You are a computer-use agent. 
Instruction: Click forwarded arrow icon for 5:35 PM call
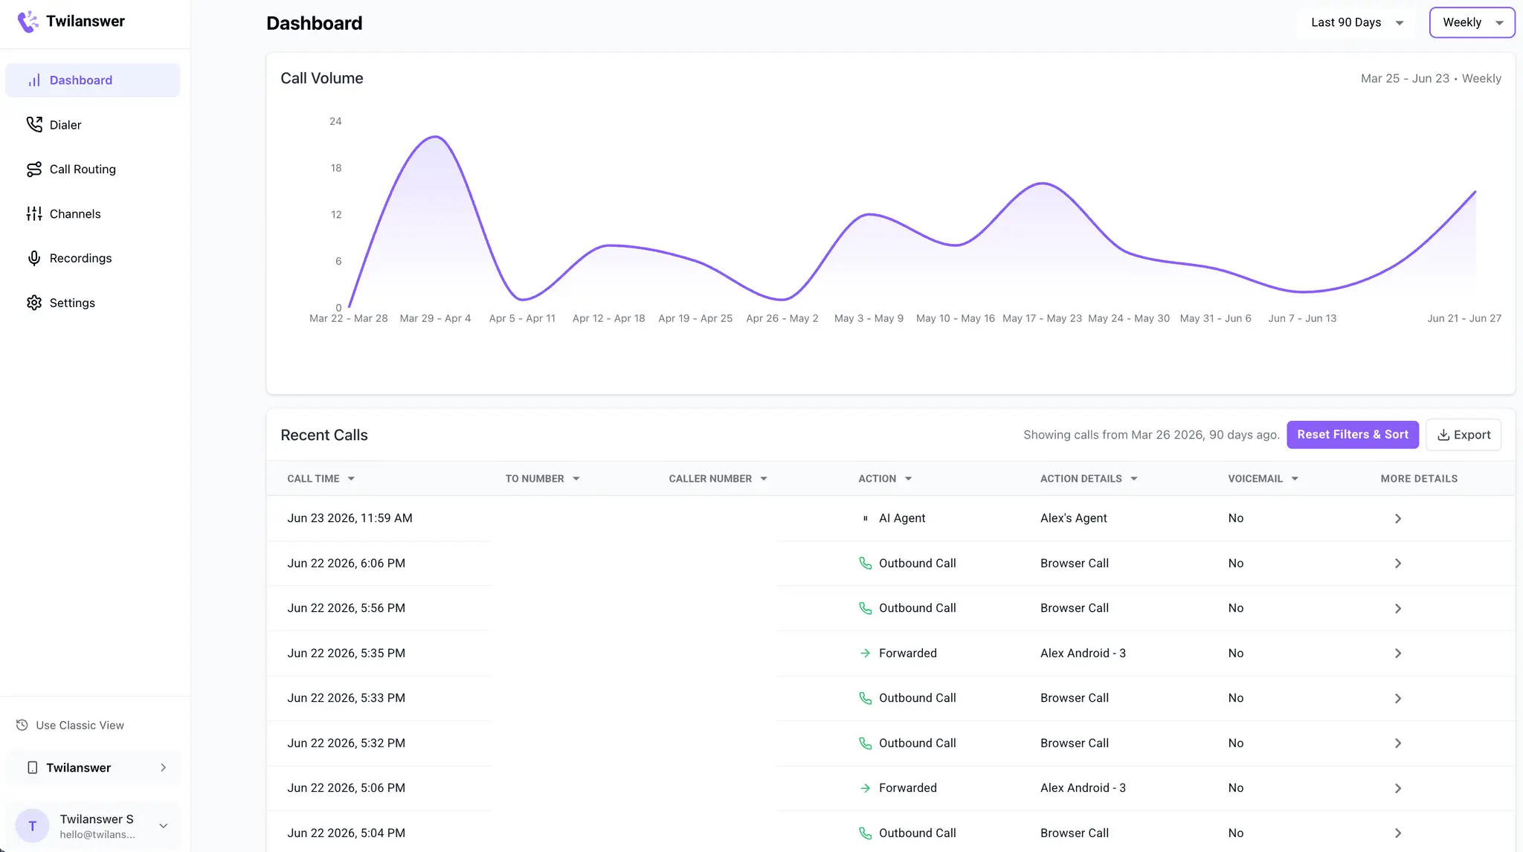(x=865, y=653)
